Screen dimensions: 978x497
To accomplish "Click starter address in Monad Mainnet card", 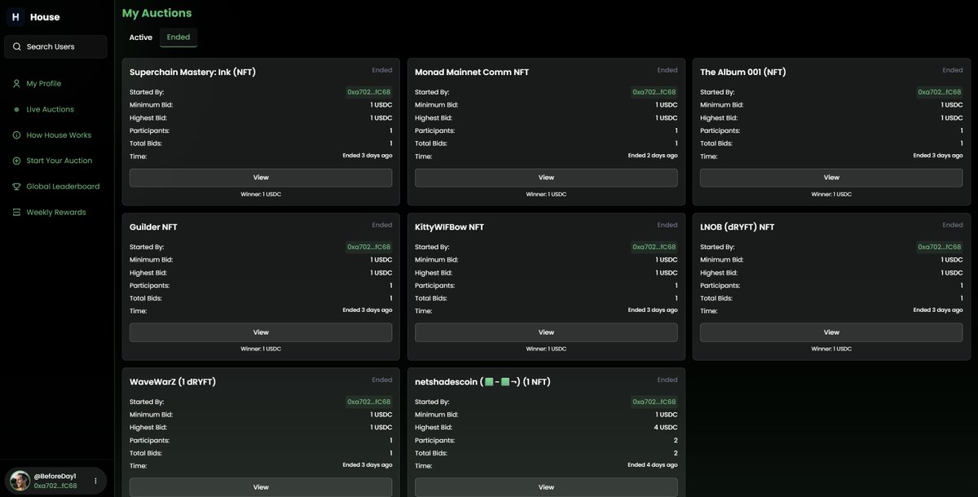I will (x=654, y=92).
